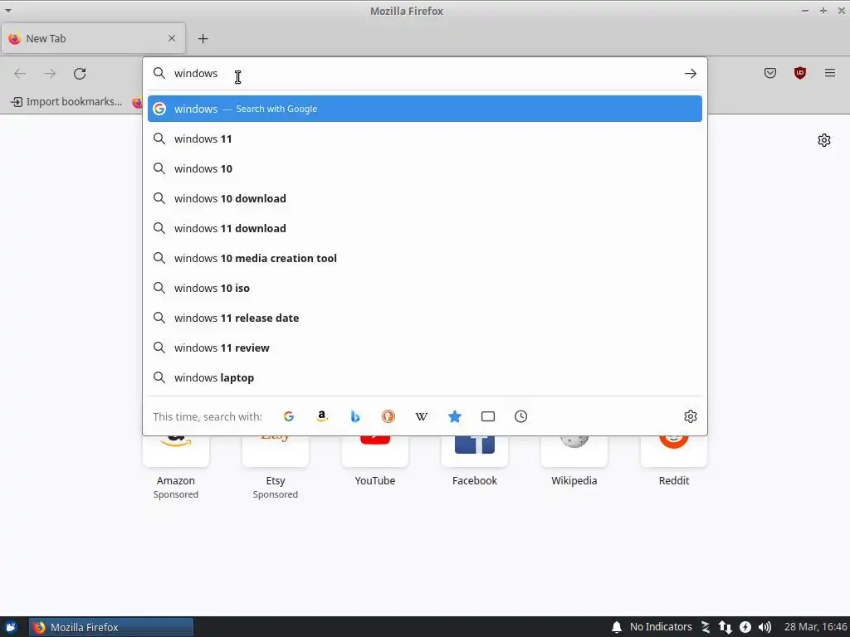Pick 'windows 11 download' suggestion
The height and width of the screenshot is (637, 850).
tap(424, 228)
